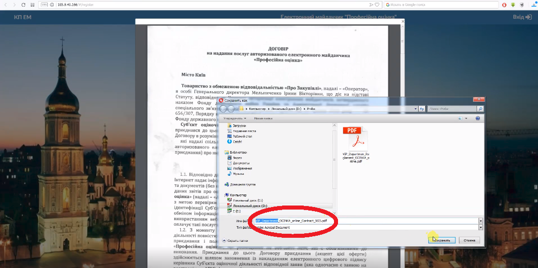This screenshot has width=538, height=268.
Task: Click the dialog's back navigation arrow
Action: pyautogui.click(x=223, y=109)
